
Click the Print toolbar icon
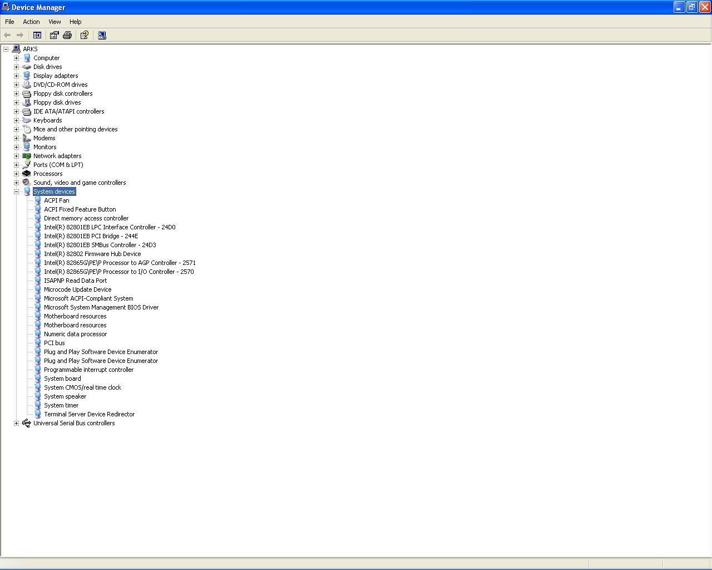[x=67, y=35]
